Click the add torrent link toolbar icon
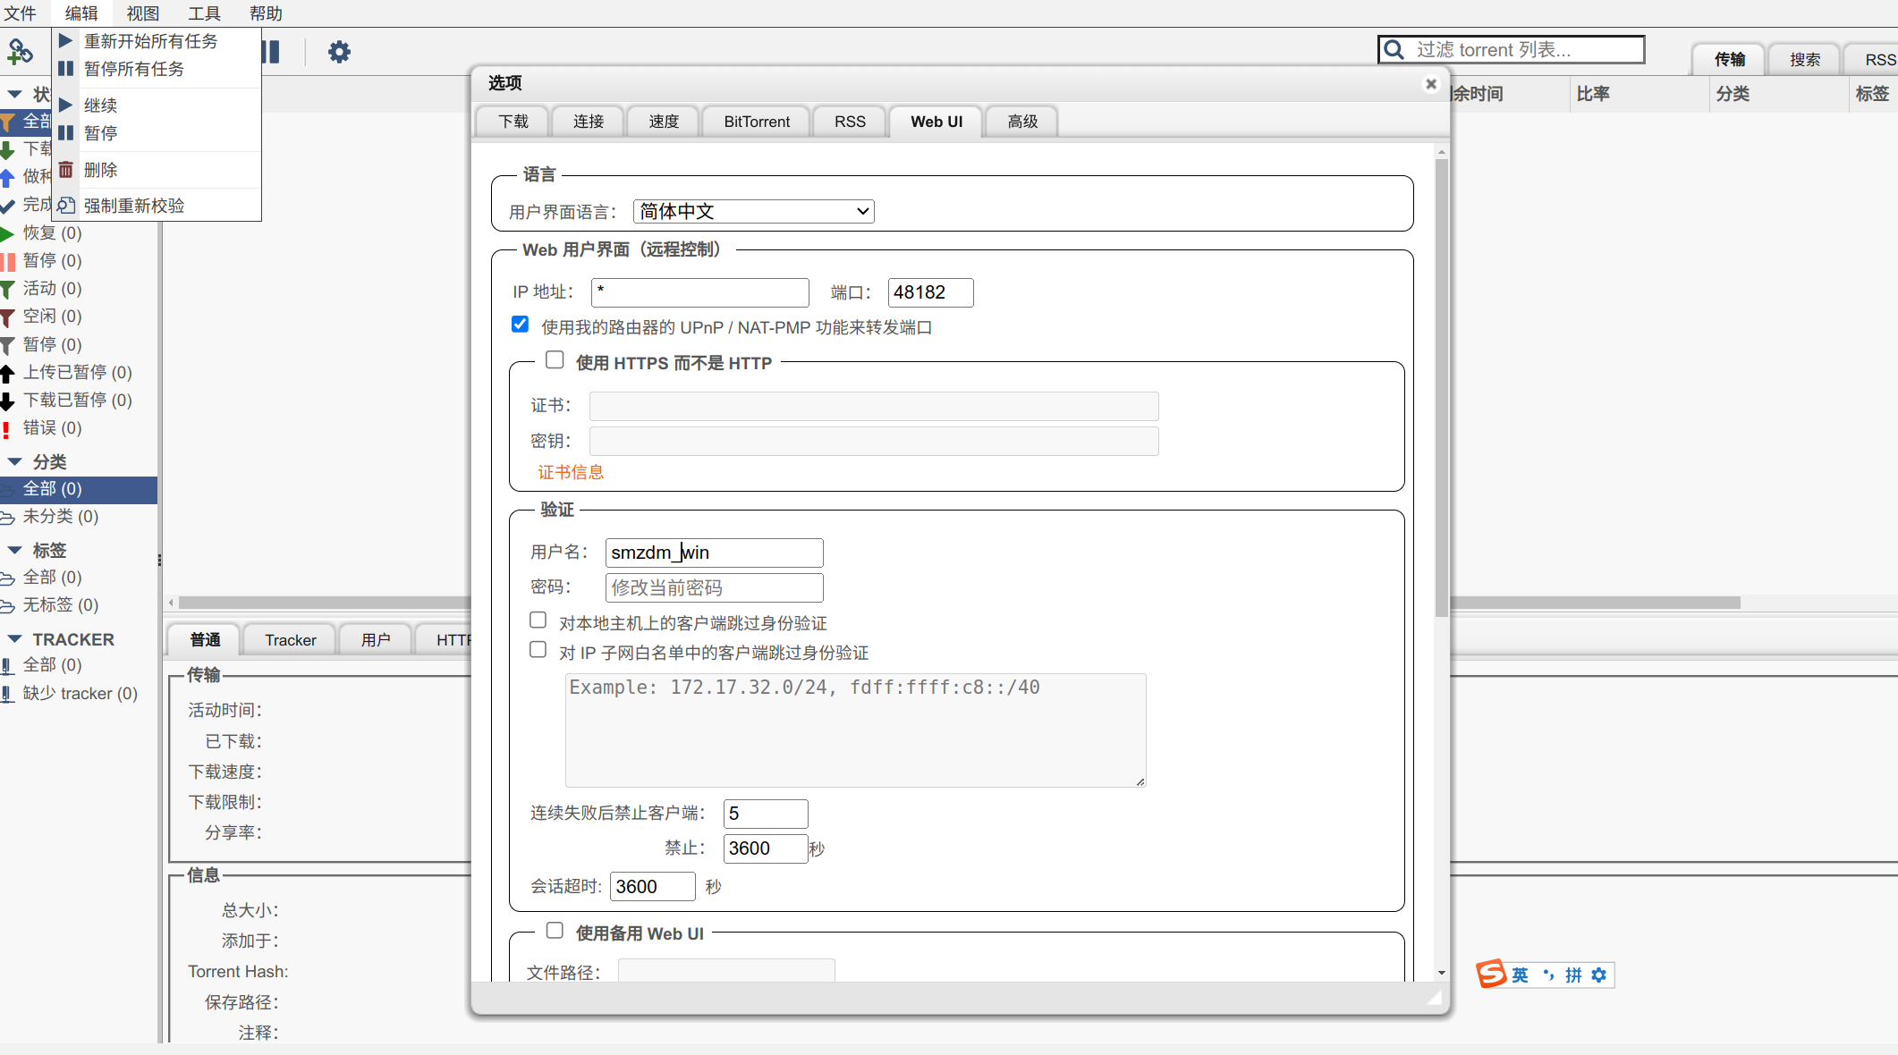The height and width of the screenshot is (1055, 1898). pos(20,51)
